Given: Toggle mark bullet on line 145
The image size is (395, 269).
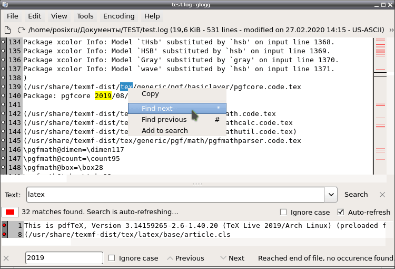Looking at the screenshot, I should [x=3, y=140].
